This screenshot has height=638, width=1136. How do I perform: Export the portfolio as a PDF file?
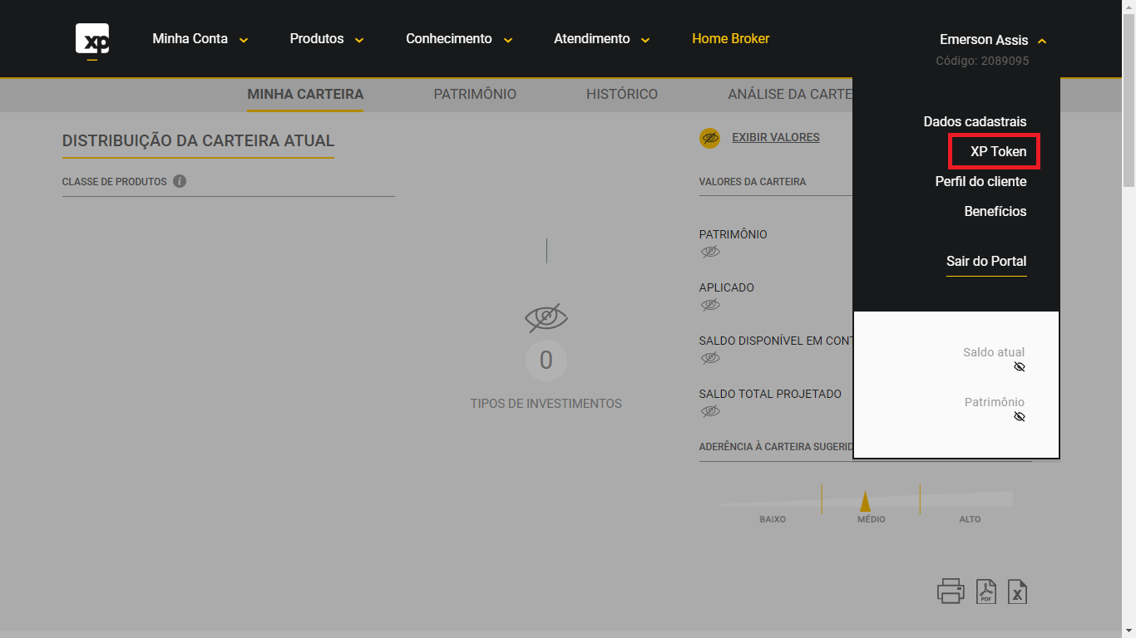986,591
